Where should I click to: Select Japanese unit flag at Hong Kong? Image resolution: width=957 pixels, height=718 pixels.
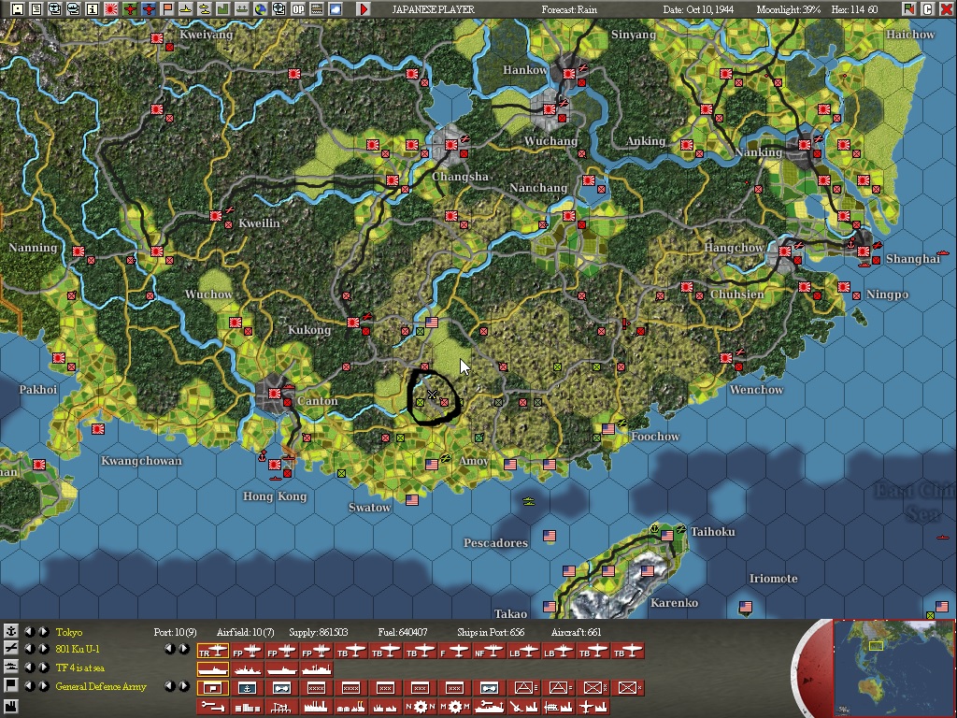tap(275, 465)
